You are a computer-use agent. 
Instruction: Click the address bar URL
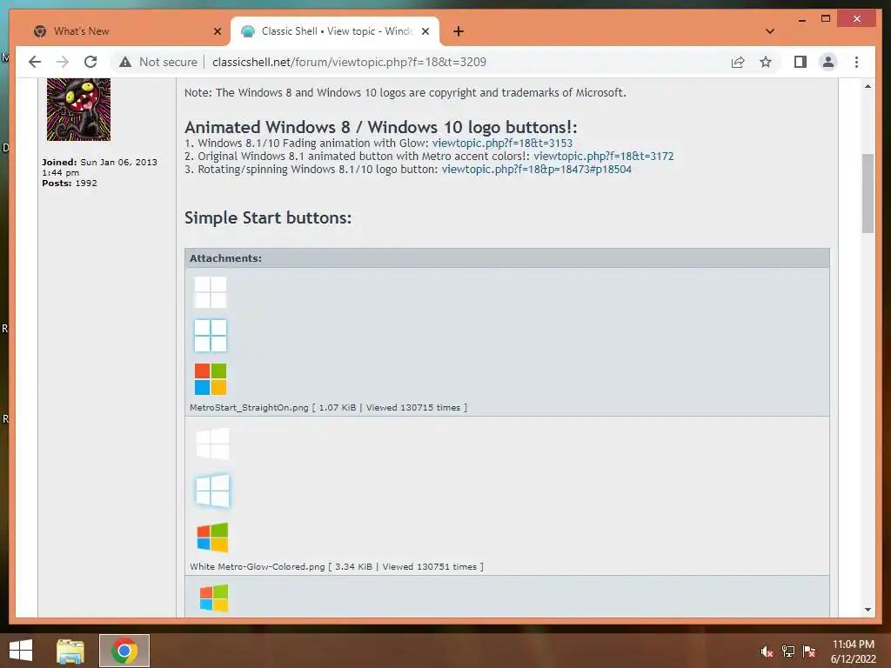point(349,62)
